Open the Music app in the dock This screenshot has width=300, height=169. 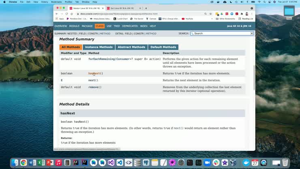tap(58, 162)
